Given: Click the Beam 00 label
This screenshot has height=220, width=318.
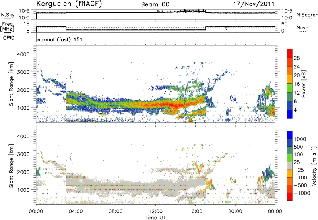Looking at the screenshot, I should point(155,4).
